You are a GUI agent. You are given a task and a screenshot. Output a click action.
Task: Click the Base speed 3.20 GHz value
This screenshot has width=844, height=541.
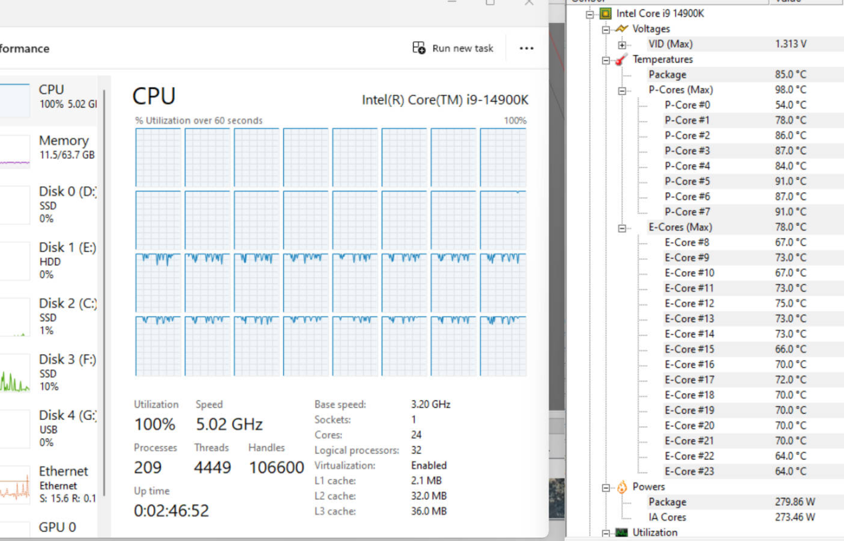[431, 404]
